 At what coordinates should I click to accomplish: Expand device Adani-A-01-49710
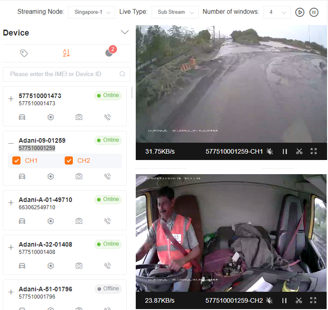point(11,202)
